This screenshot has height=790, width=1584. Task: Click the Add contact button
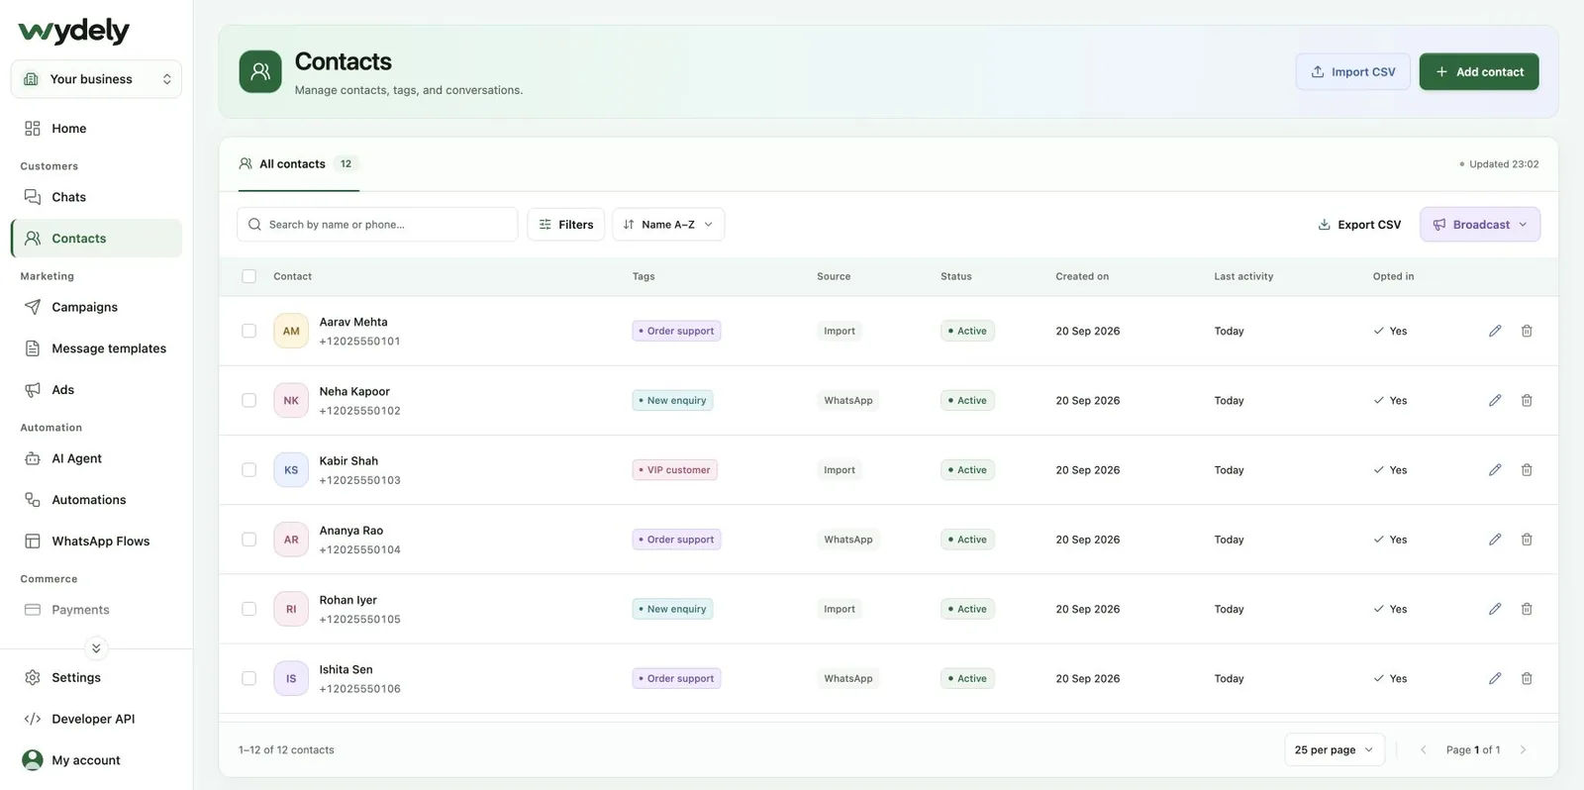[1479, 72]
